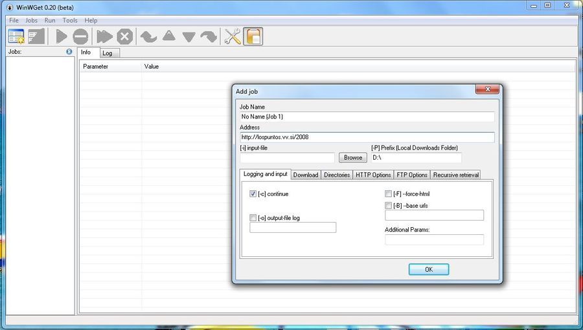Open the HTTP Options tab

pos(373,175)
